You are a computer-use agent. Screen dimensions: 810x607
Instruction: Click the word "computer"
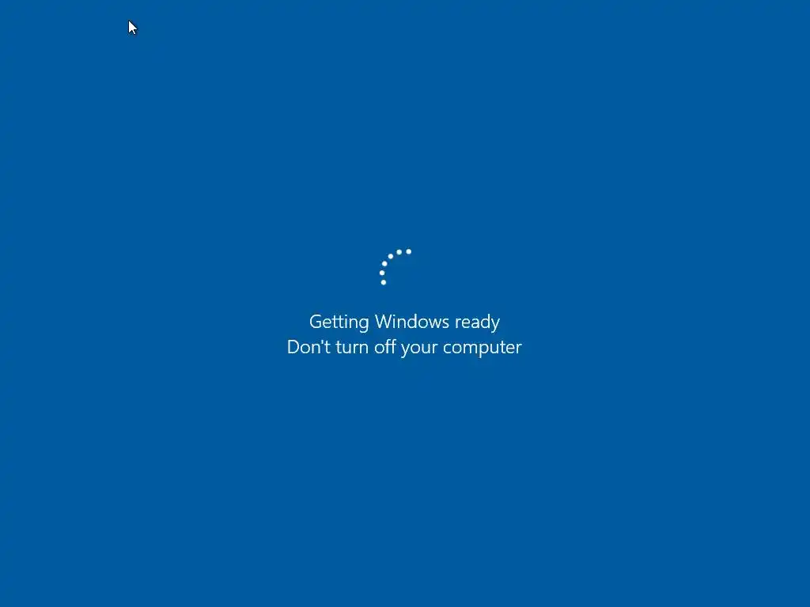(x=483, y=349)
